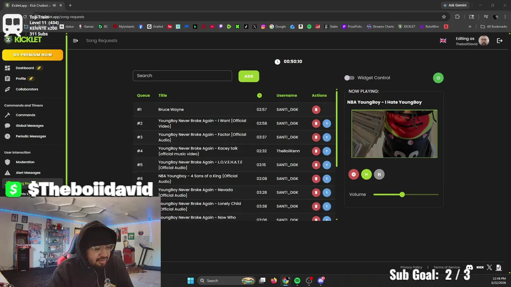Click the Username column header

click(x=287, y=96)
